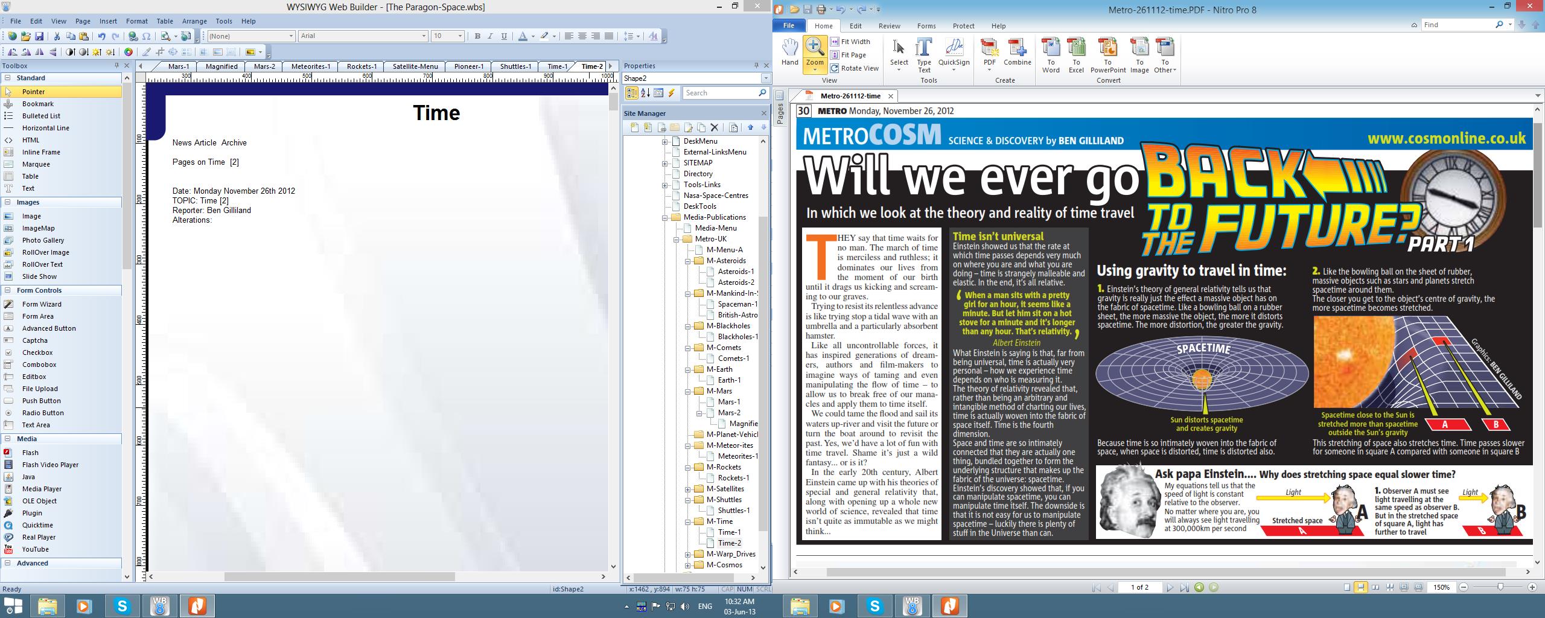Image resolution: width=1545 pixels, height=618 pixels.
Task: Activate the Type Text tool
Action: click(x=924, y=55)
